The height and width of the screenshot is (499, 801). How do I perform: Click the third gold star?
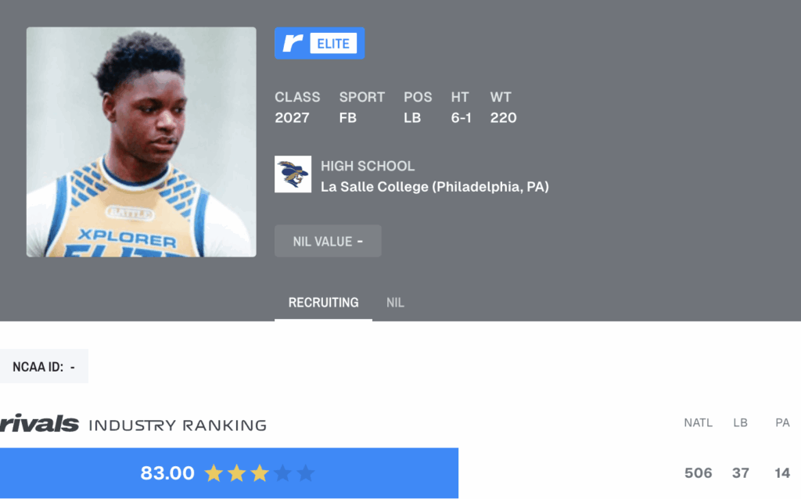click(260, 473)
